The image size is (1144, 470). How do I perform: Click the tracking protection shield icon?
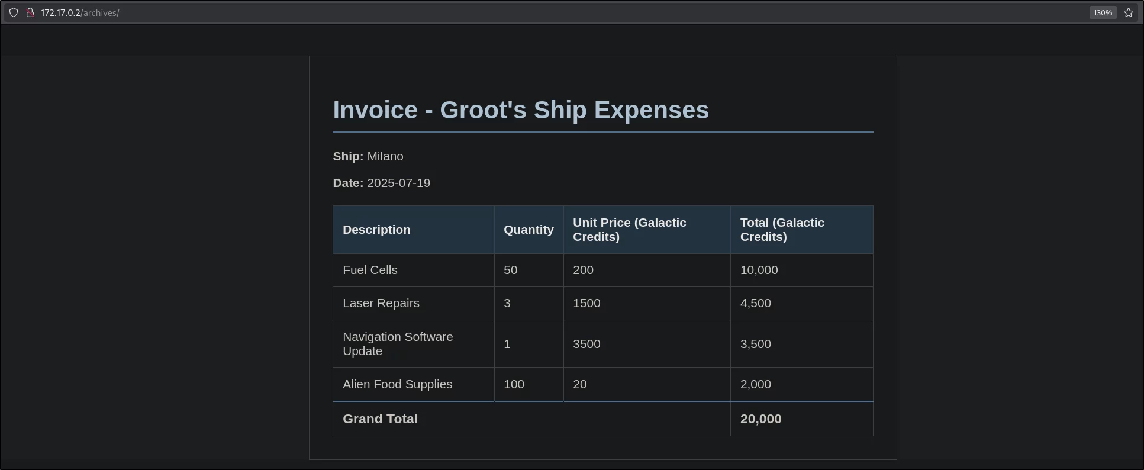tap(14, 12)
